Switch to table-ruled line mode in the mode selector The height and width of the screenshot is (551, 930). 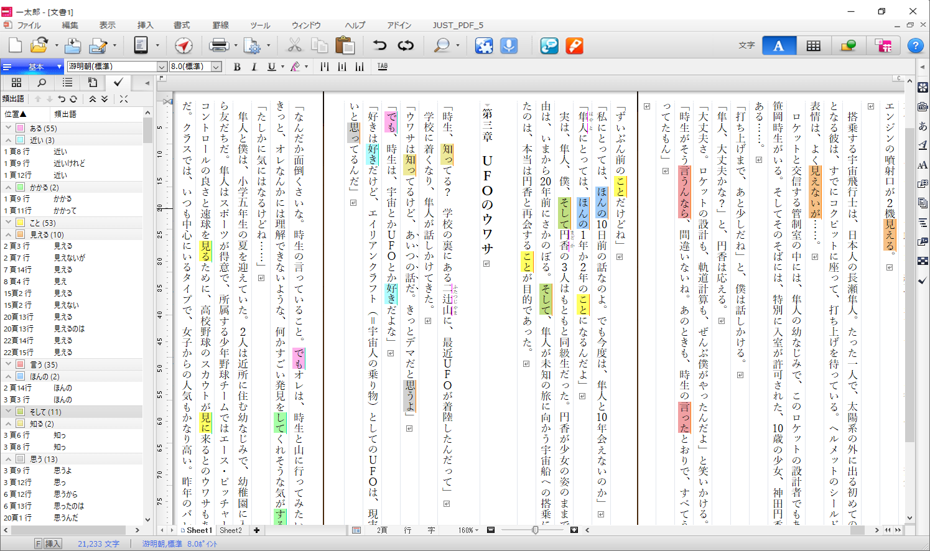pos(813,45)
